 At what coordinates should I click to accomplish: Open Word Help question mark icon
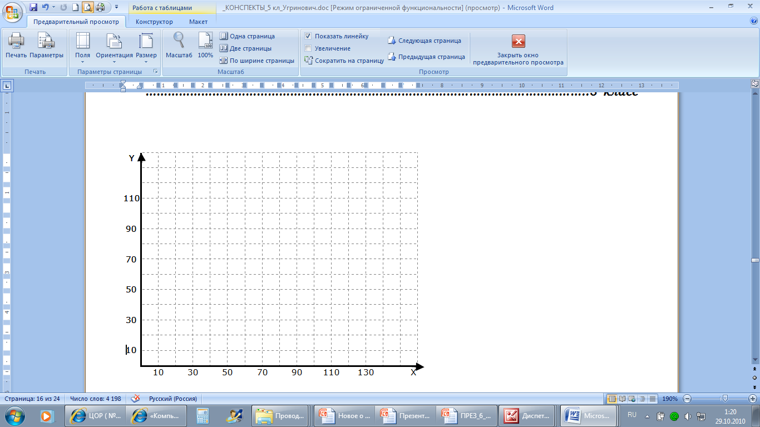754,21
